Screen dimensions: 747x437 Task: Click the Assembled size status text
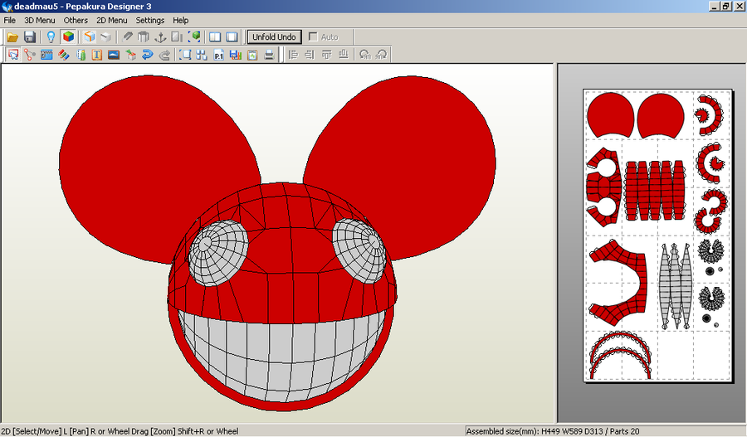click(553, 431)
